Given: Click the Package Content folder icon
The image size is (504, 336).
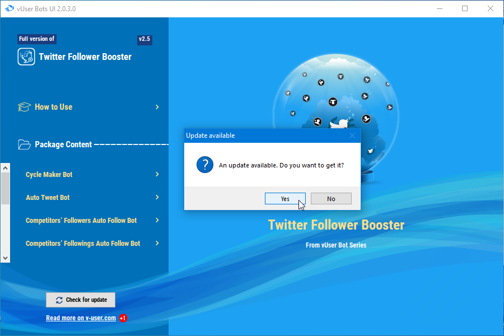Looking at the screenshot, I should [24, 144].
